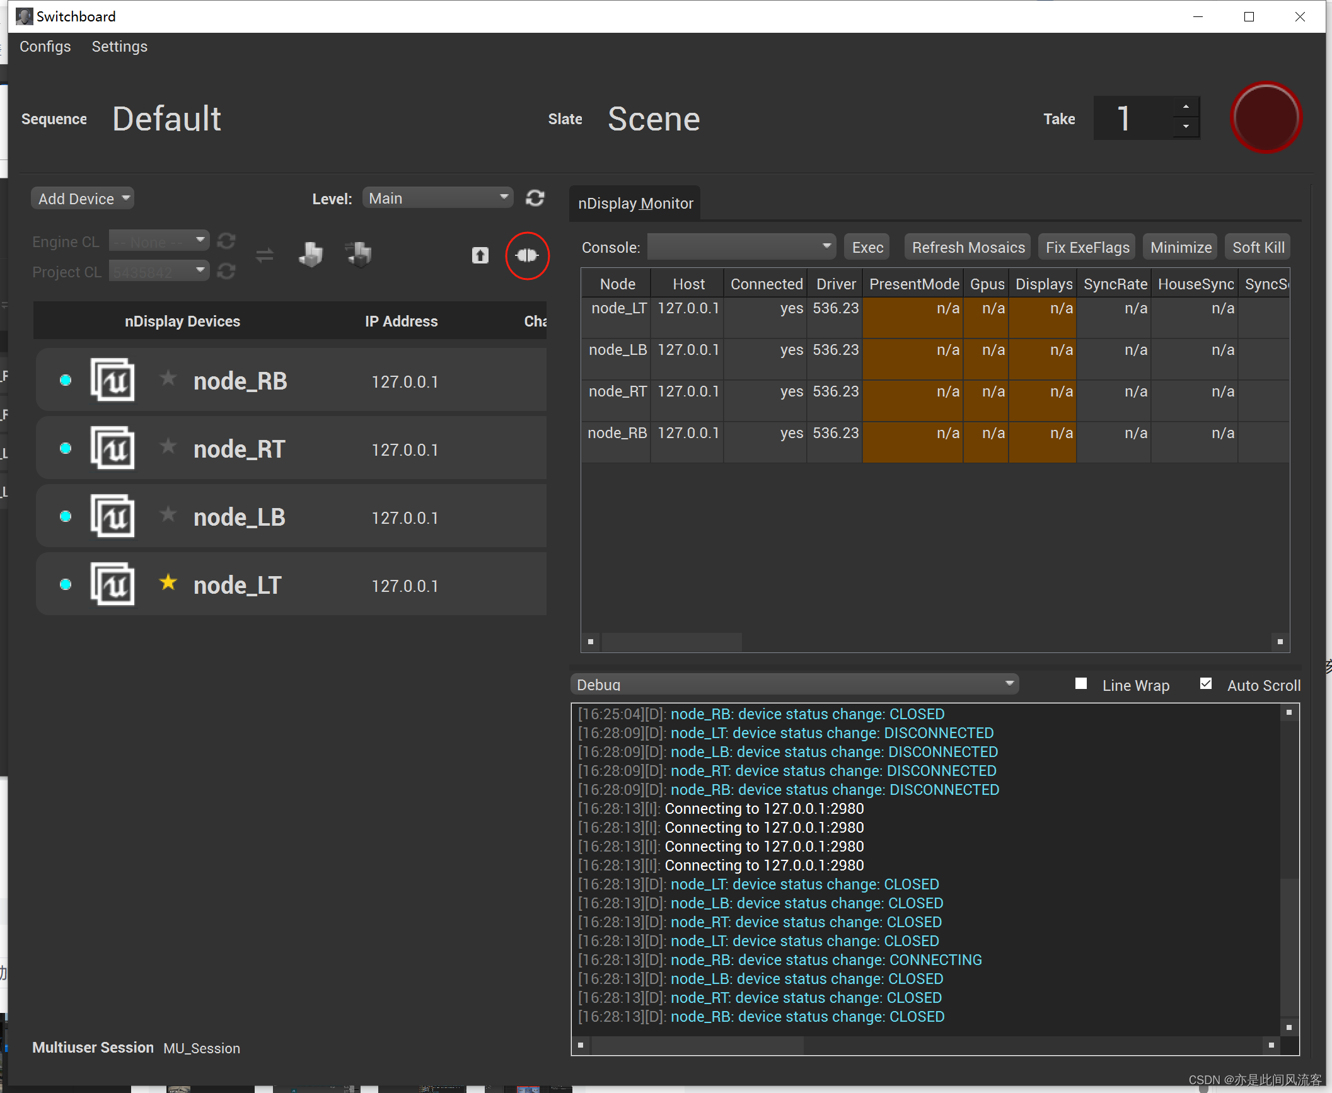Image resolution: width=1332 pixels, height=1093 pixels.
Task: Click the Unreal icon on node_RB device row
Action: point(113,379)
